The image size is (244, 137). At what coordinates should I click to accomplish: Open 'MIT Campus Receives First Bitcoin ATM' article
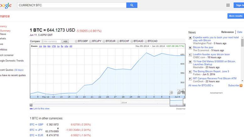(x=214, y=78)
